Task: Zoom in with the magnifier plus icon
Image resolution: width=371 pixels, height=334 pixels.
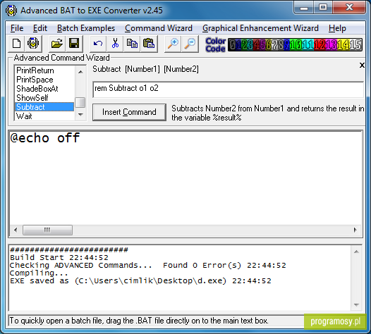Action: [x=173, y=44]
